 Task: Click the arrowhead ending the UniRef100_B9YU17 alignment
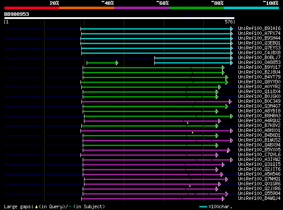(223, 67)
